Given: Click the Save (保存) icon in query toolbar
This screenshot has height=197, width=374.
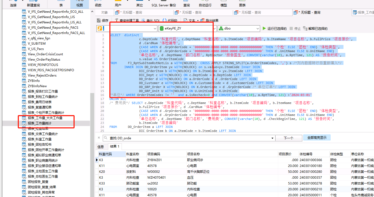Looking at the screenshot, I should tap(99, 20).
